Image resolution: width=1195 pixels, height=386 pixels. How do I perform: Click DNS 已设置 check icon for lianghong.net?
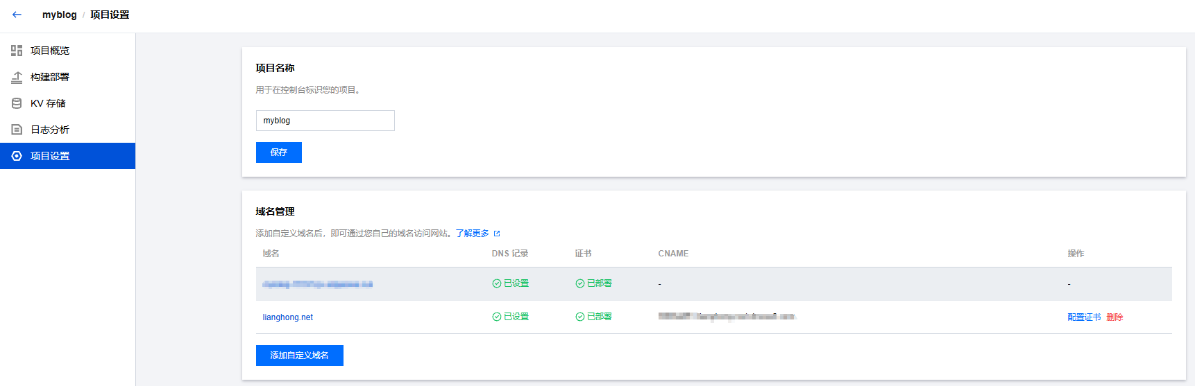coord(496,317)
